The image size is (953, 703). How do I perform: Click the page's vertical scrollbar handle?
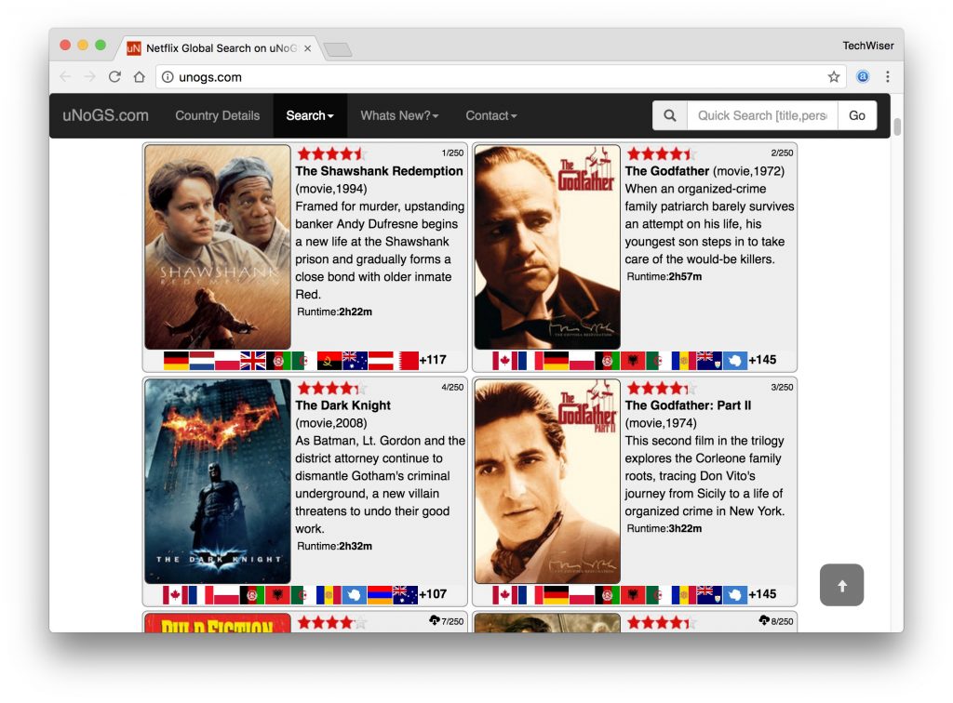point(897,126)
